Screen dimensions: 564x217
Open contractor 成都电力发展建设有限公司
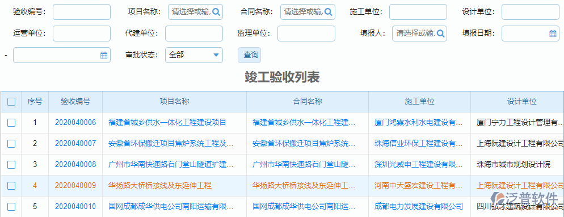(419, 207)
